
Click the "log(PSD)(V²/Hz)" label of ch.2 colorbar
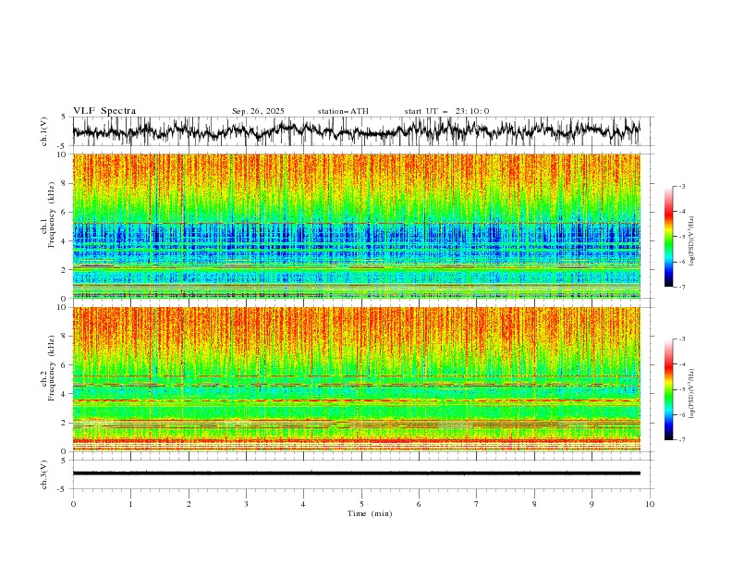pyautogui.click(x=693, y=394)
